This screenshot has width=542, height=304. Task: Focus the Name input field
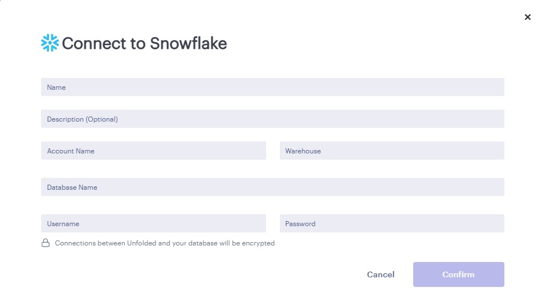pos(272,88)
